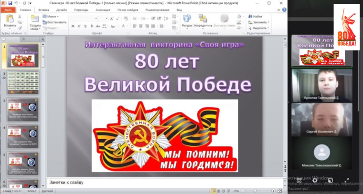This screenshot has width=363, height=194.
Task: Open video call settings gear icon
Action: pyautogui.click(x=315, y=180)
